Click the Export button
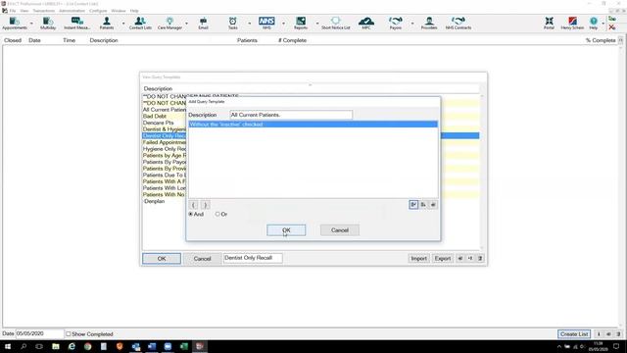The height and width of the screenshot is (353, 627). pos(443,259)
